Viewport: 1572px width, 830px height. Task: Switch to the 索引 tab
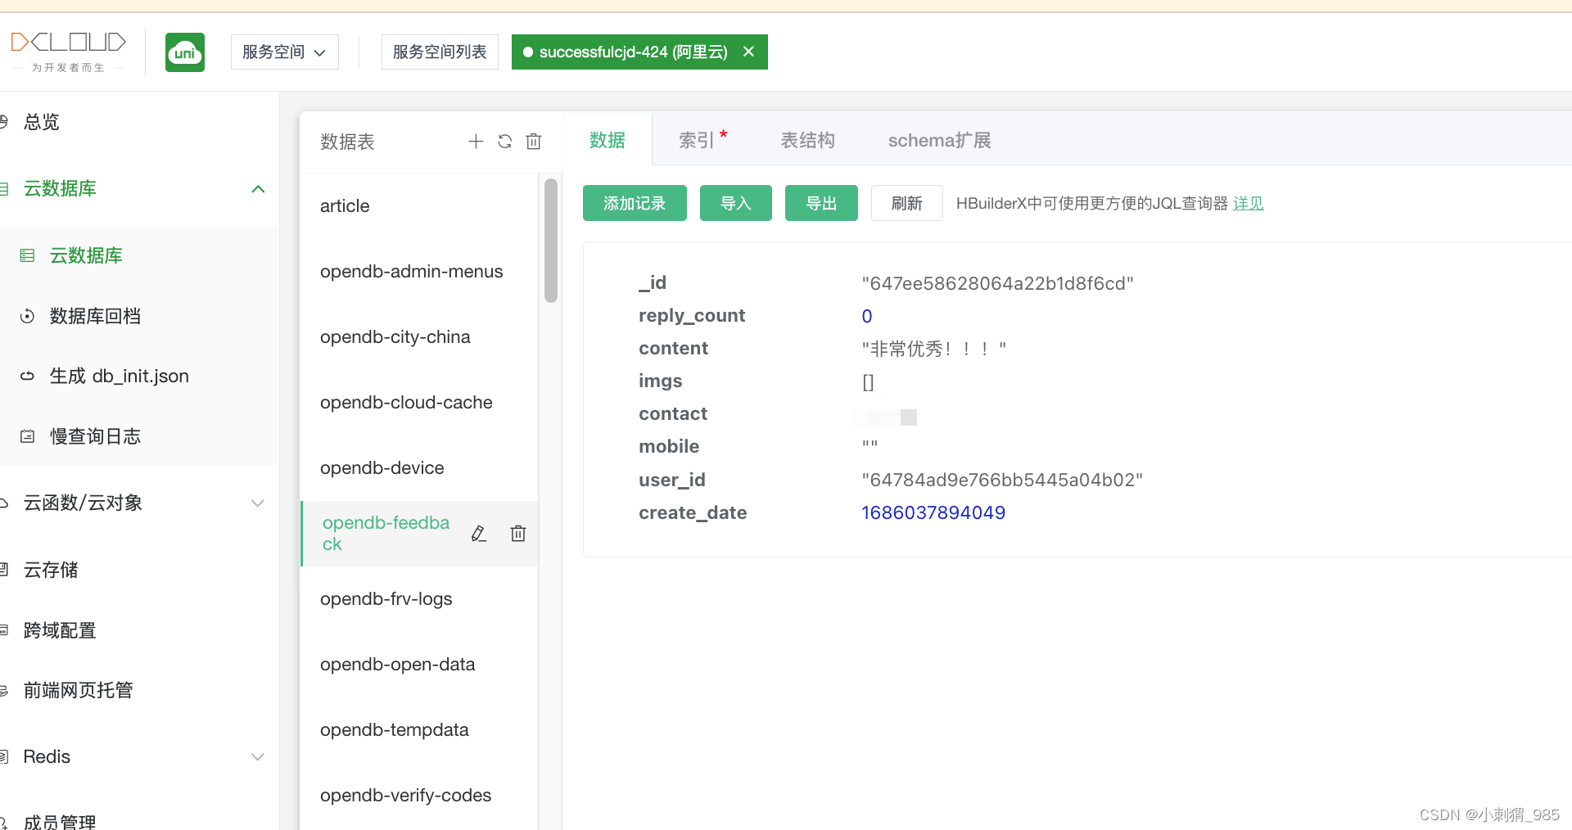702,140
